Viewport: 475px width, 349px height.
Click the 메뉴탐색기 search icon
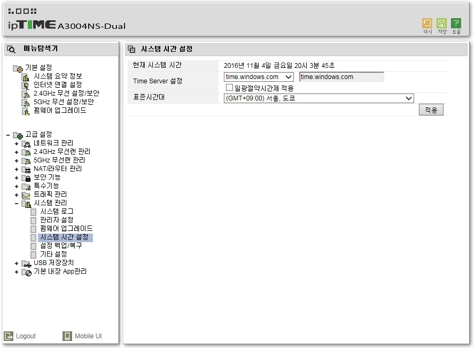click(11, 49)
